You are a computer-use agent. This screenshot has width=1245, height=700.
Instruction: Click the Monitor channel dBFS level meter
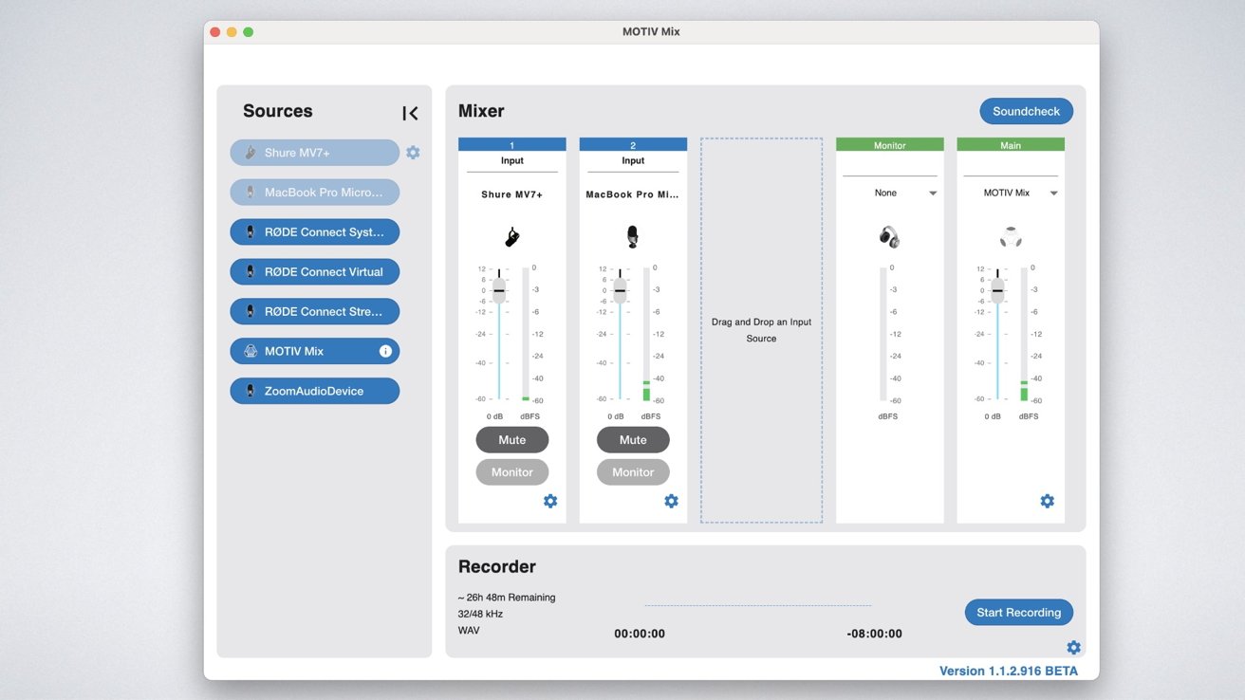(x=884, y=334)
